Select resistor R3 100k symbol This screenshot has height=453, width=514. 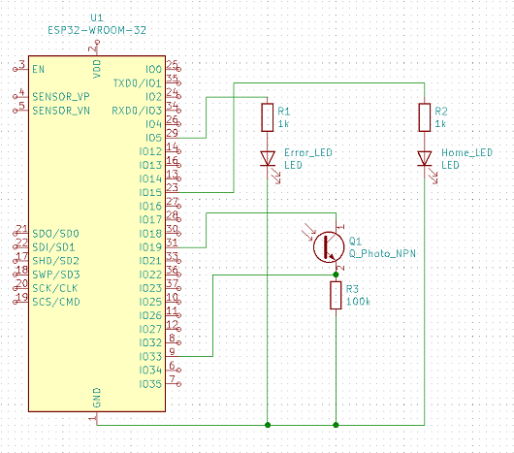(x=336, y=295)
